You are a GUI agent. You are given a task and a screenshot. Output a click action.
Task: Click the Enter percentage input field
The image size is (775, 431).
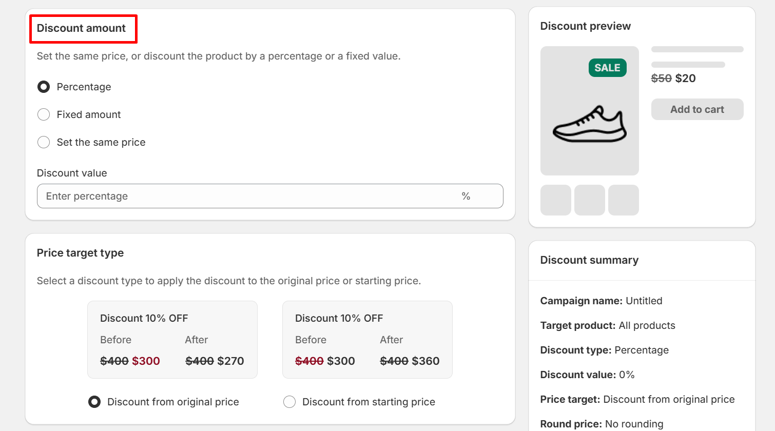(246, 196)
